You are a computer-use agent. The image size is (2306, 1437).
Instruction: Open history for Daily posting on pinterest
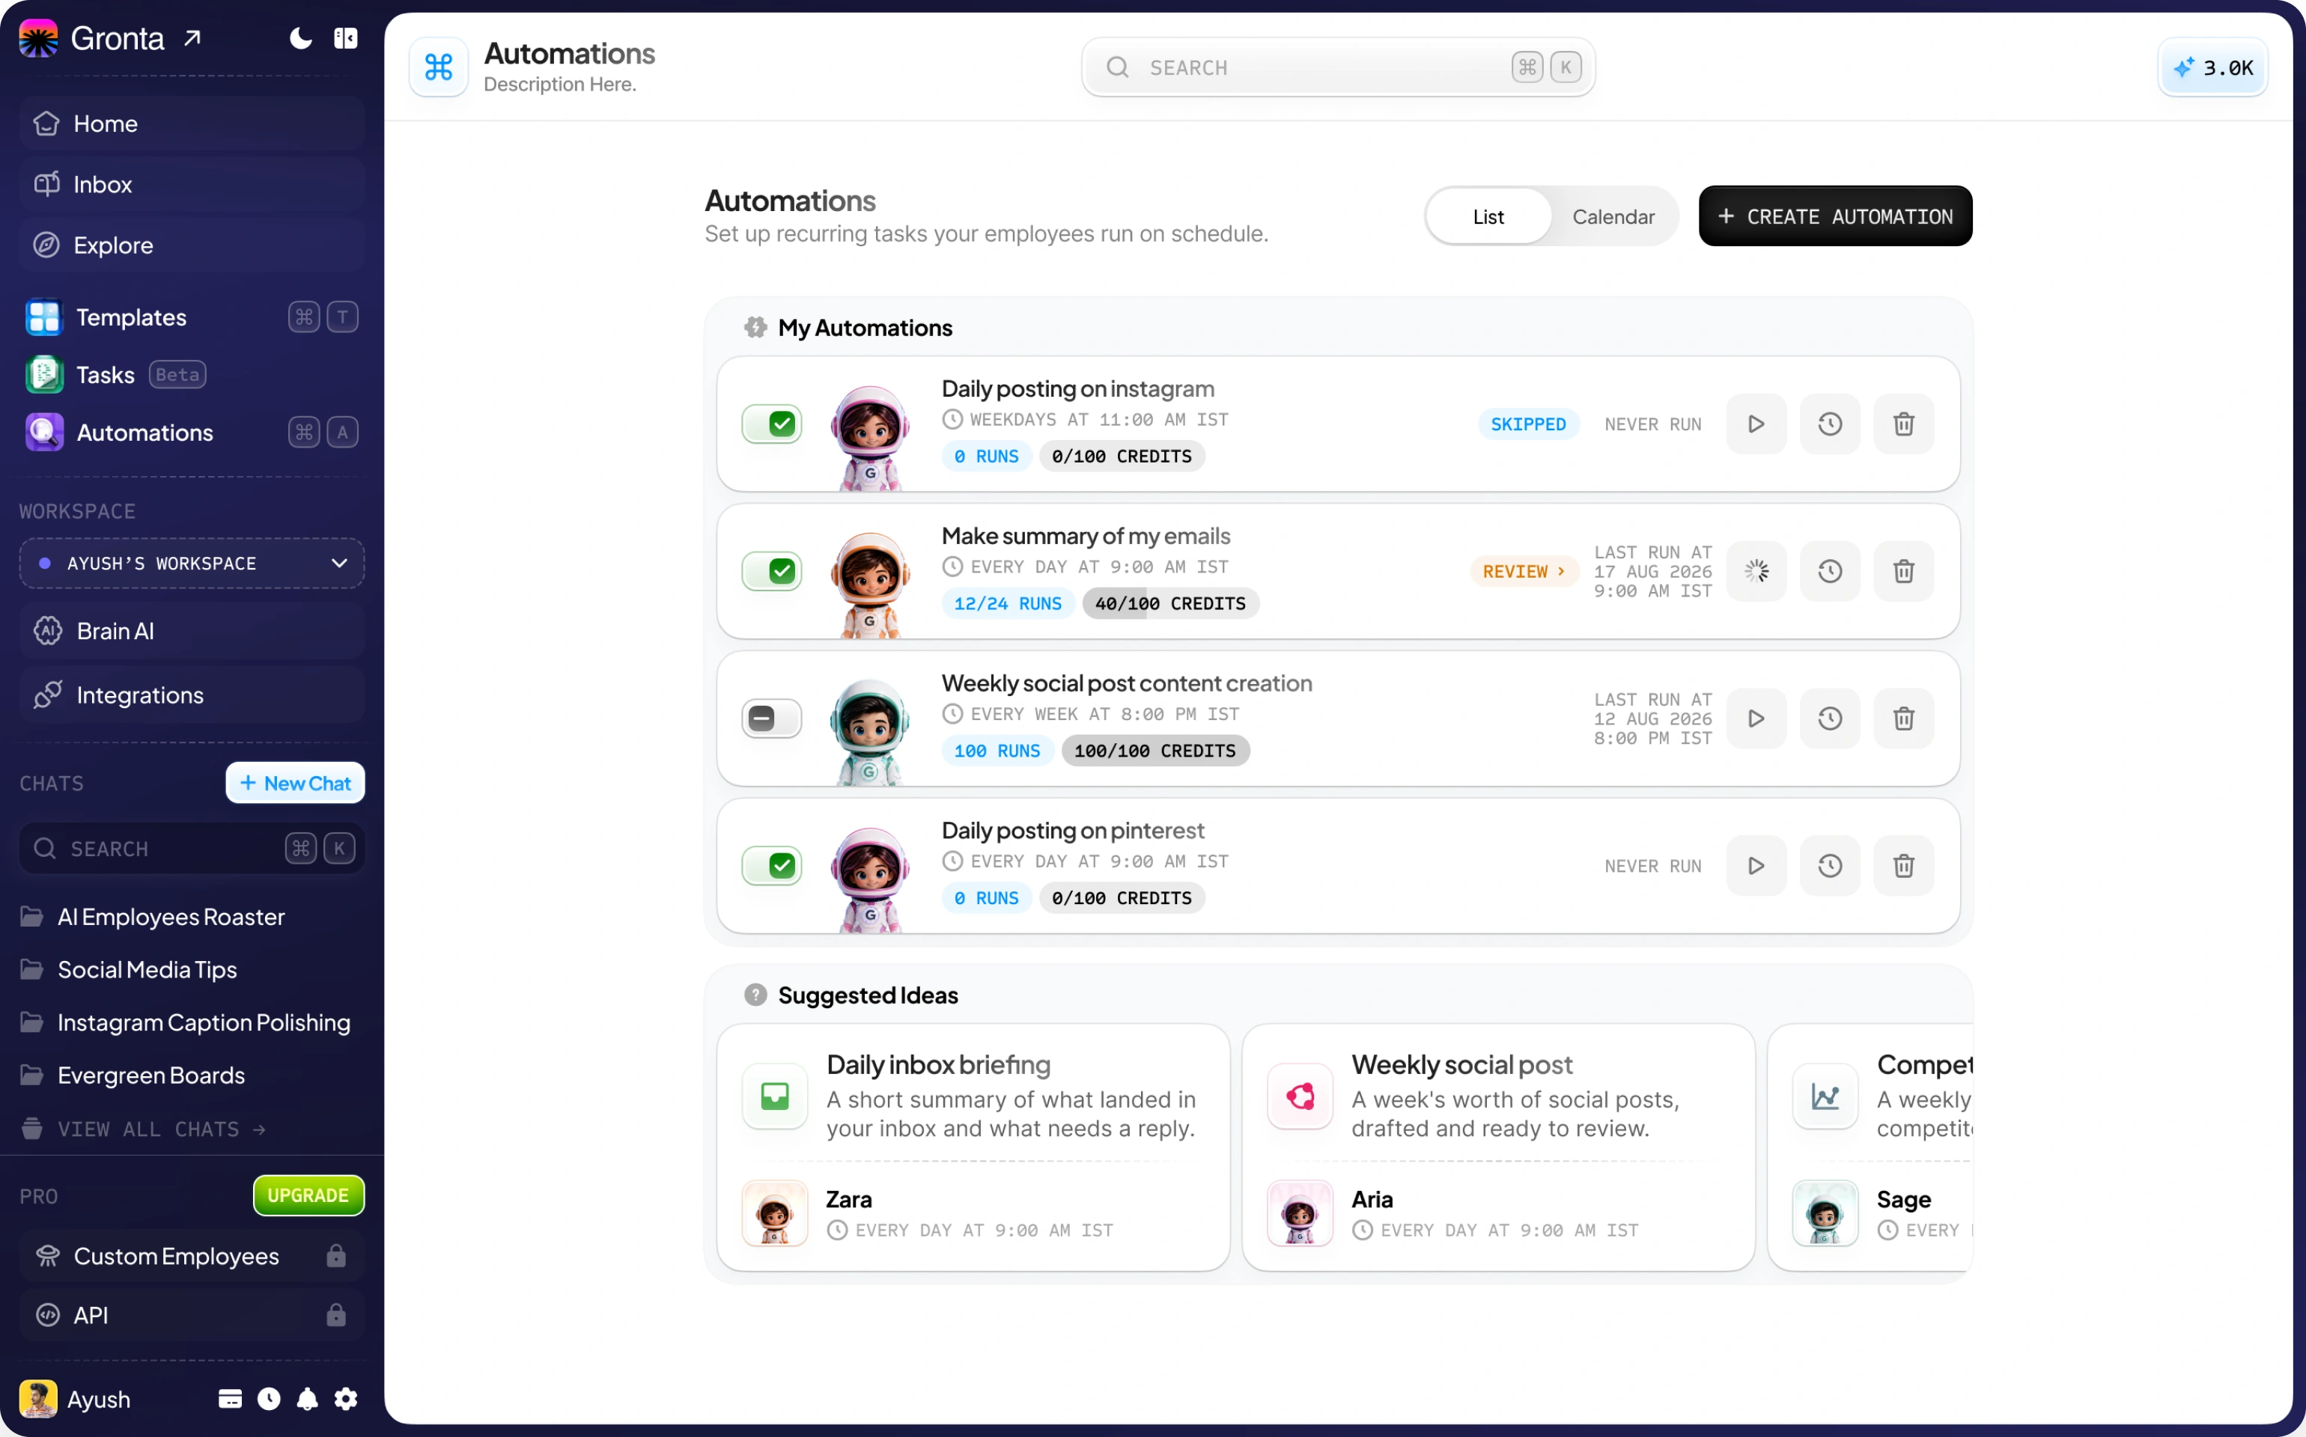1830,866
